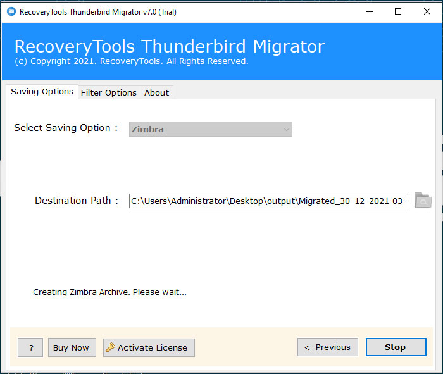Screen dimensions: 443x374
Task: Click the Buy Now button
Action: coord(72,347)
